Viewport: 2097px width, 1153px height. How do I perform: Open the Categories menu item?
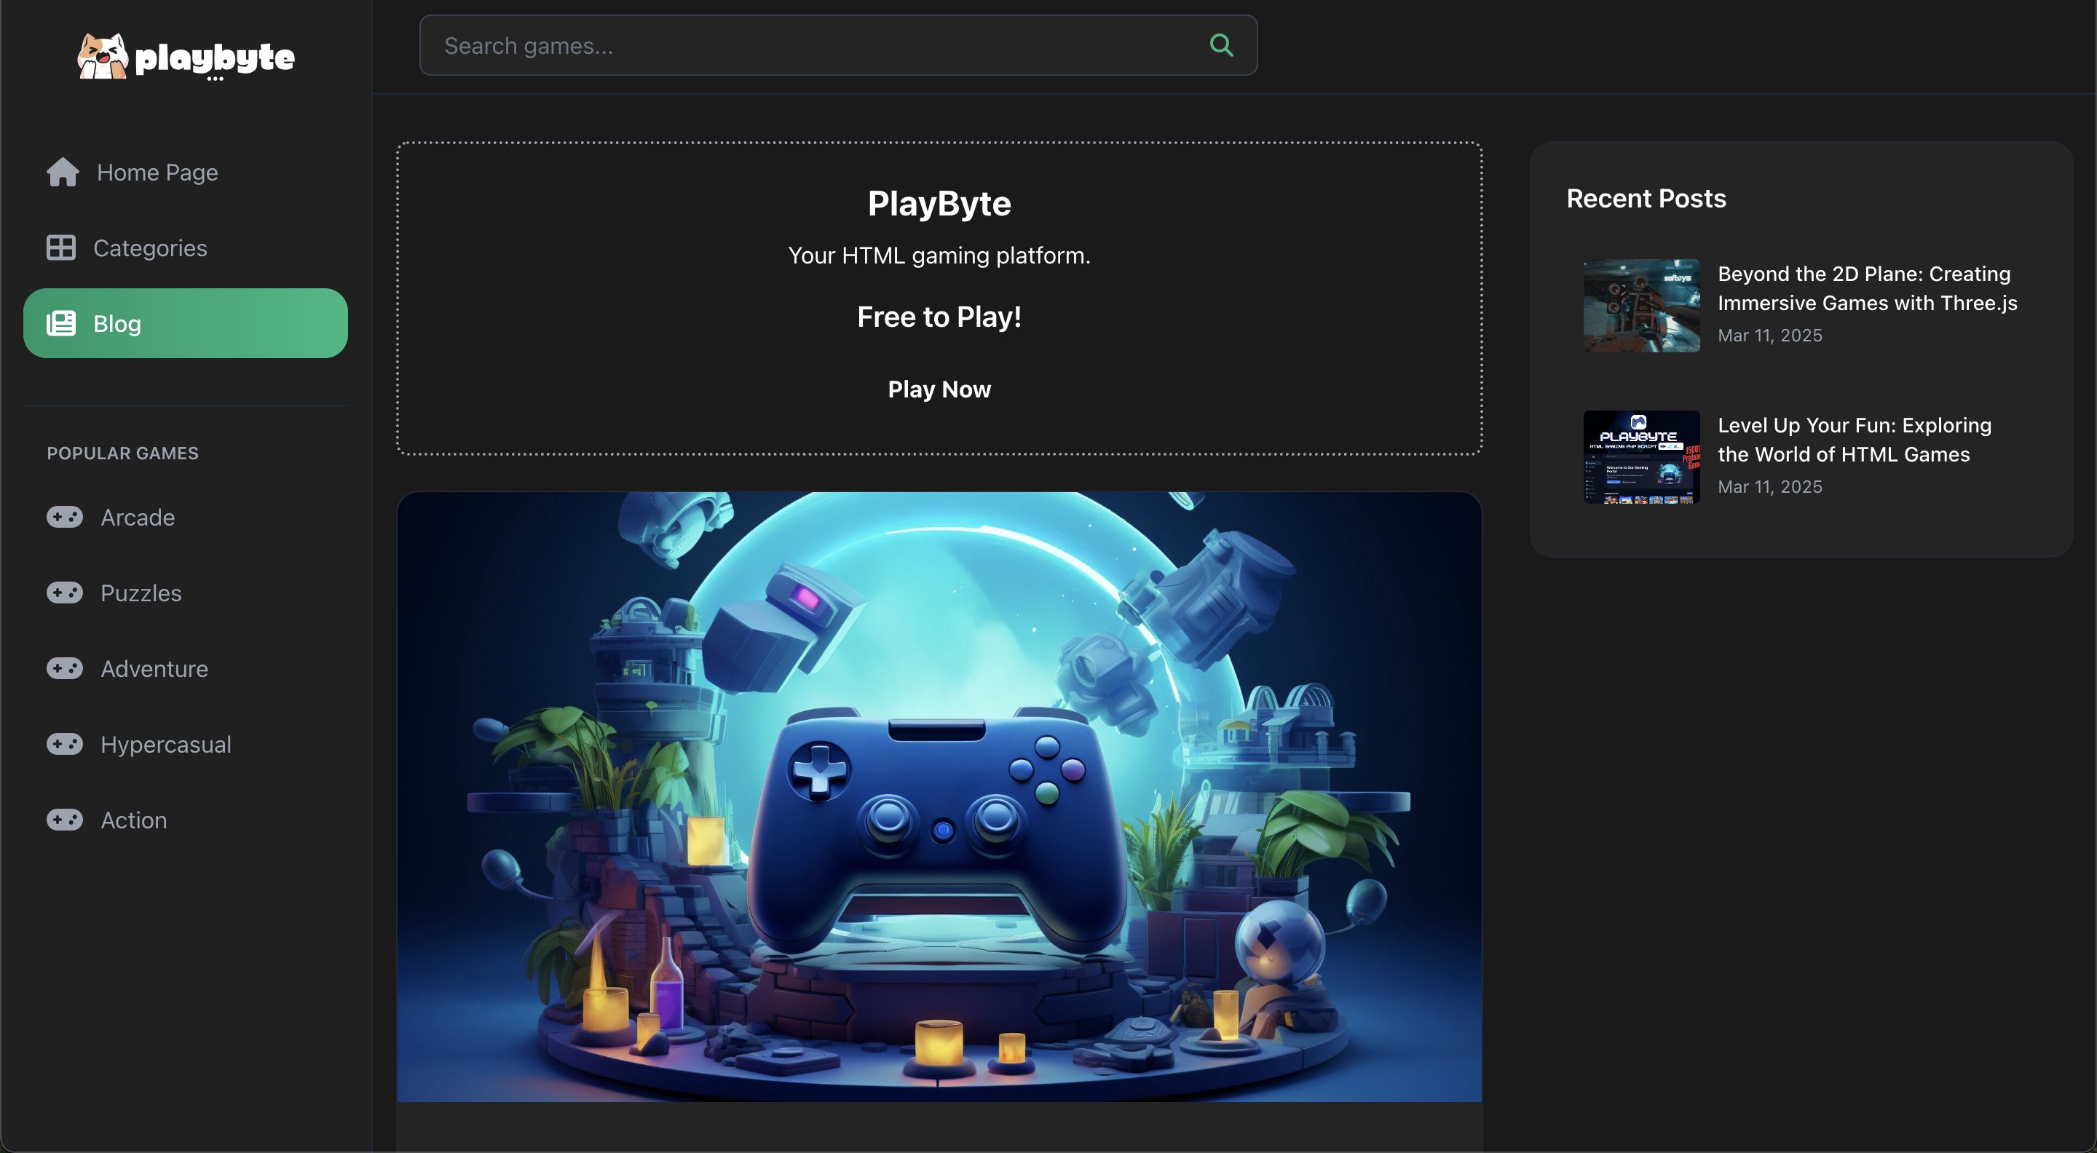tap(186, 247)
